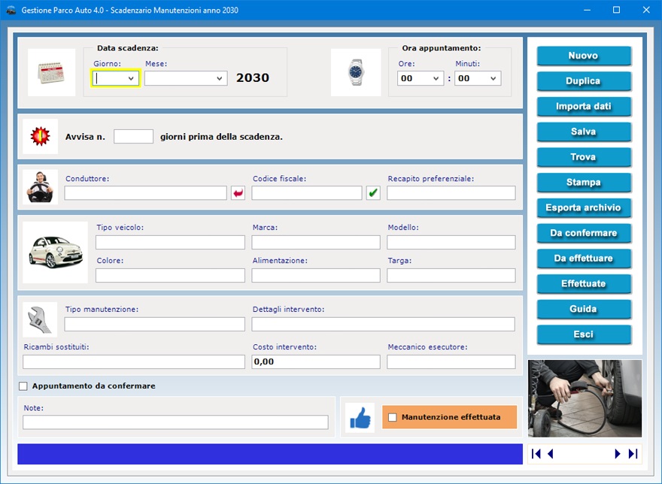Click the driver conduttore picture icon
This screenshot has width=662, height=484.
point(40,187)
